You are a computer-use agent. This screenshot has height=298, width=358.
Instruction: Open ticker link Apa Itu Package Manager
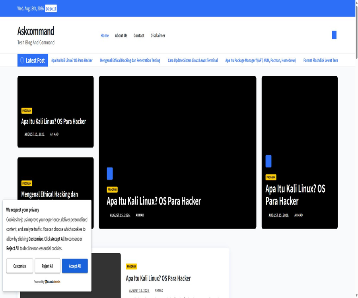click(x=261, y=60)
